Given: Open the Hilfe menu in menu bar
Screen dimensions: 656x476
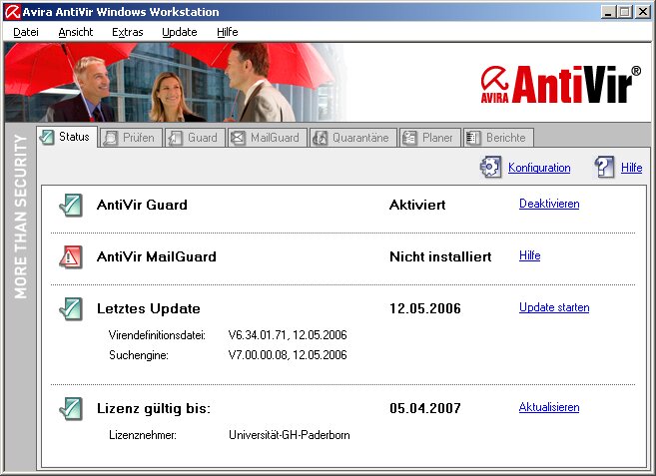Looking at the screenshot, I should tap(228, 32).
